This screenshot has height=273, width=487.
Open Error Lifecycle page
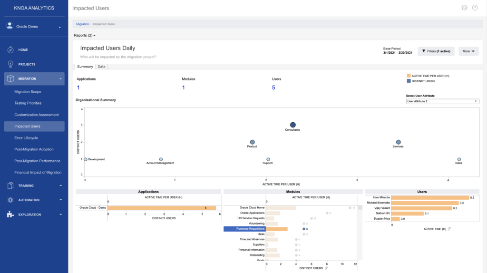click(26, 138)
